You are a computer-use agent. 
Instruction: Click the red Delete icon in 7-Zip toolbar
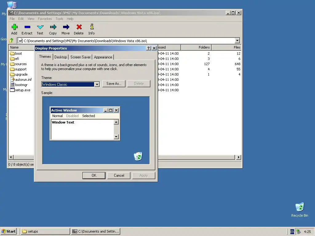(79, 27)
